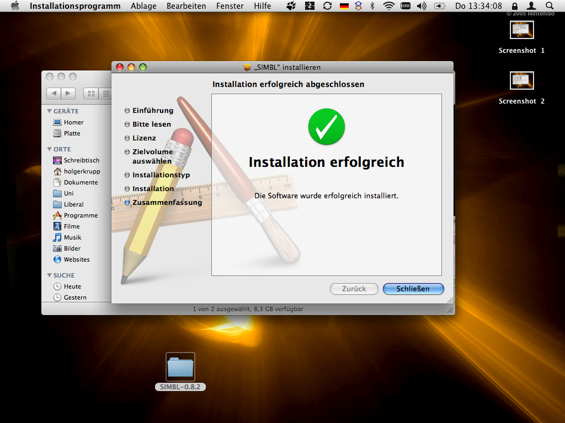565x423 pixels.
Task: Open the Installationsprogramm menu
Action: click(75, 6)
